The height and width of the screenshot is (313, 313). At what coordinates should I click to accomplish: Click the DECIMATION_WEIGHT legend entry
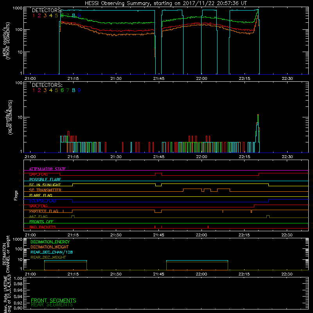[50, 247]
